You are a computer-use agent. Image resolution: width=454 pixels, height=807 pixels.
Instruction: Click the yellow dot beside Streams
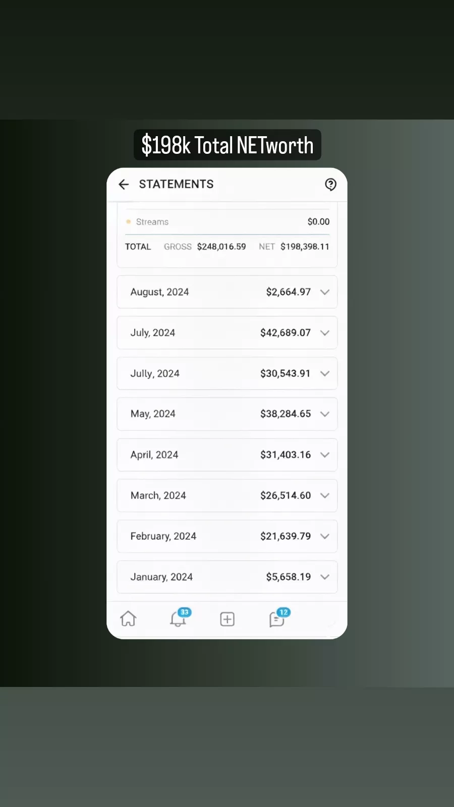pos(129,222)
